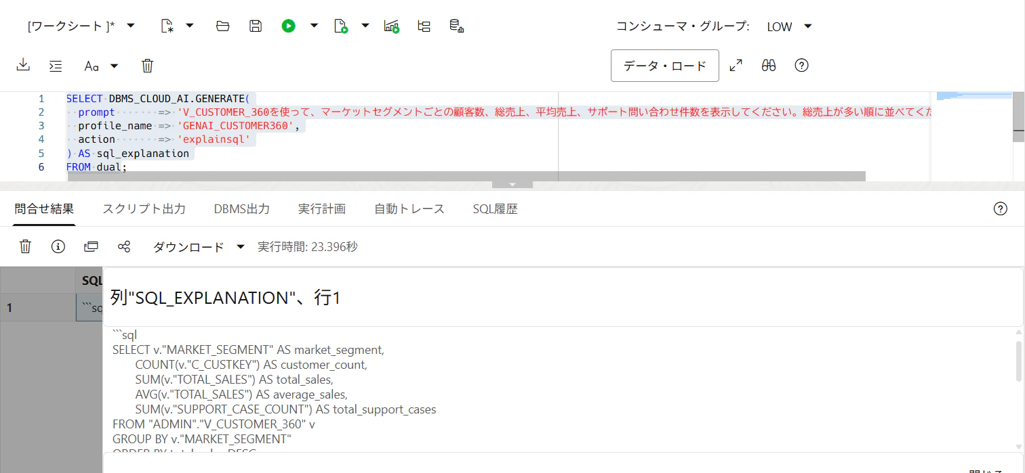Viewport: 1025px width, 473px height.
Task: Open the ダウンロード dropdown
Action: point(199,247)
